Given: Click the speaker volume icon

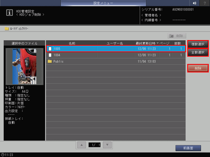Looking at the screenshot, I should [195, 3].
